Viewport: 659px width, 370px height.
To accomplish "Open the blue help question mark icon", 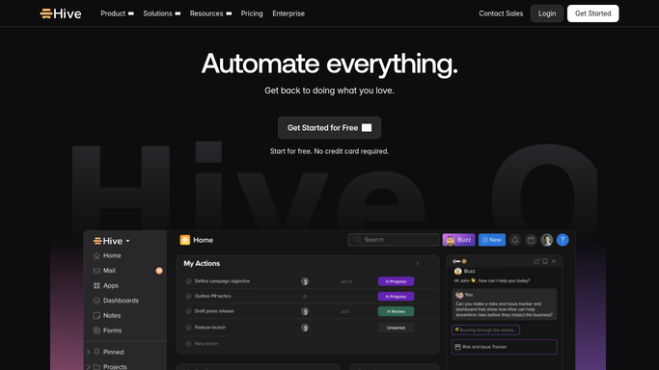I will click(563, 240).
